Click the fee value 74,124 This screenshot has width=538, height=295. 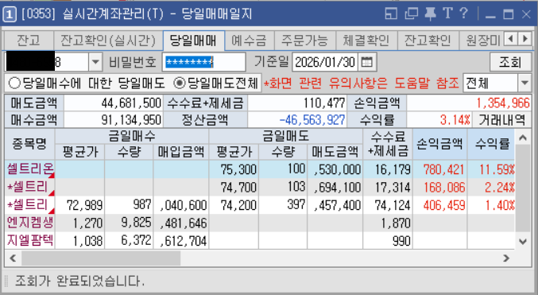coord(393,205)
